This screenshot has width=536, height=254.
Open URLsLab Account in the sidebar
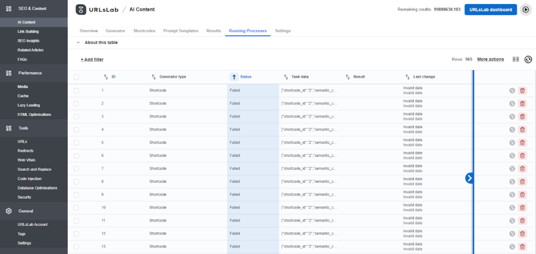pyautogui.click(x=32, y=224)
